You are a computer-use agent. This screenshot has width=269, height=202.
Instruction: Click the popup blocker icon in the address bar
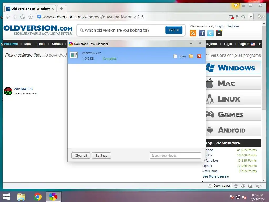pos(231,17)
